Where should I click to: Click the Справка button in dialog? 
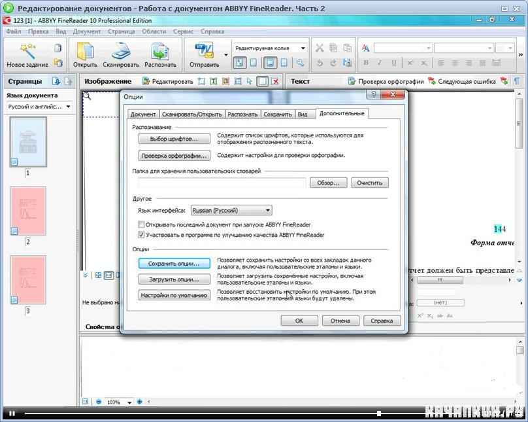click(382, 321)
